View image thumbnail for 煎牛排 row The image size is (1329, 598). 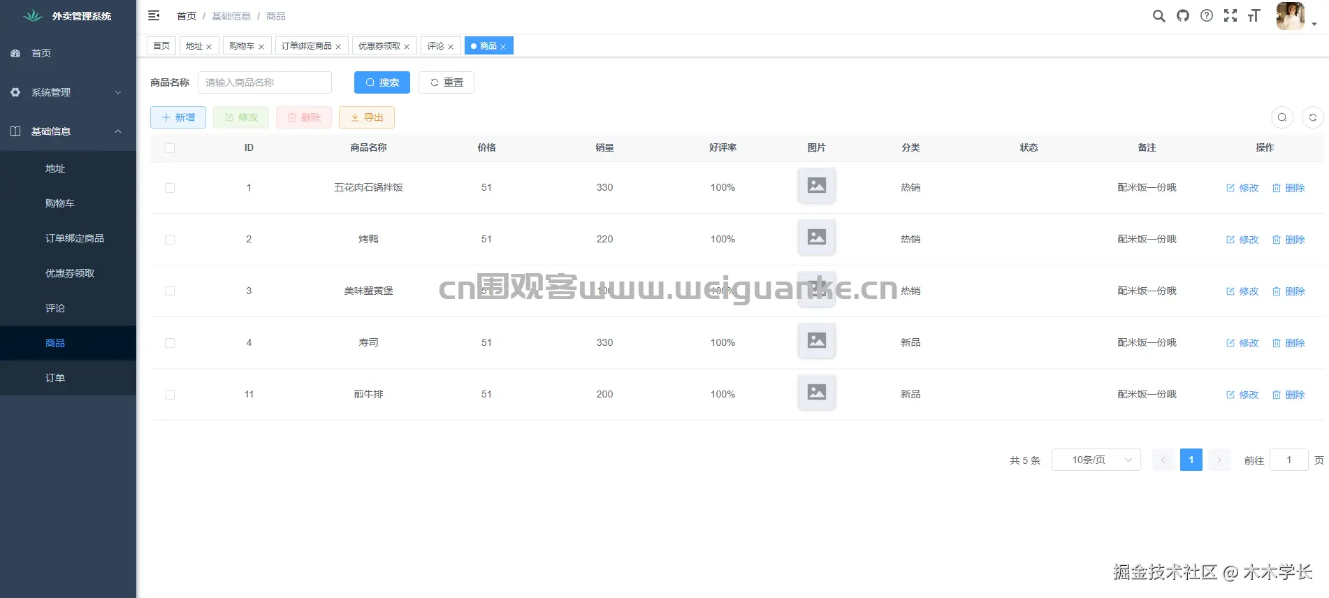[x=816, y=392]
